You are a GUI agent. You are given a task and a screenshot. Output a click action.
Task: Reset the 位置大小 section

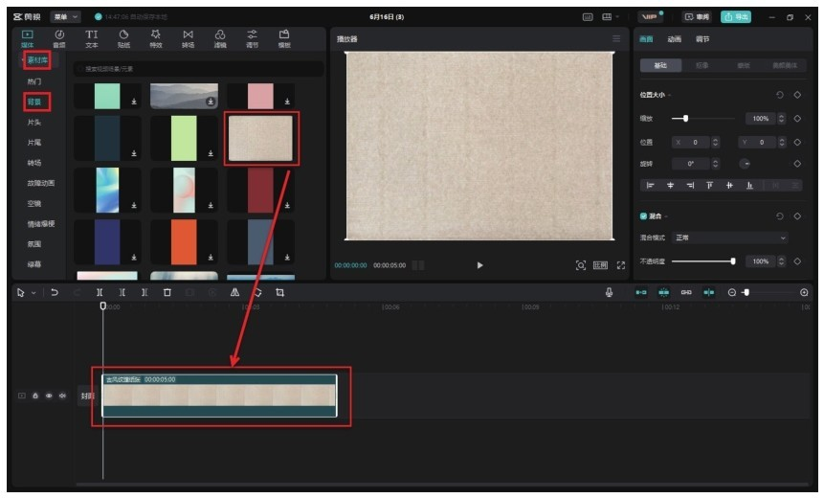coord(780,95)
